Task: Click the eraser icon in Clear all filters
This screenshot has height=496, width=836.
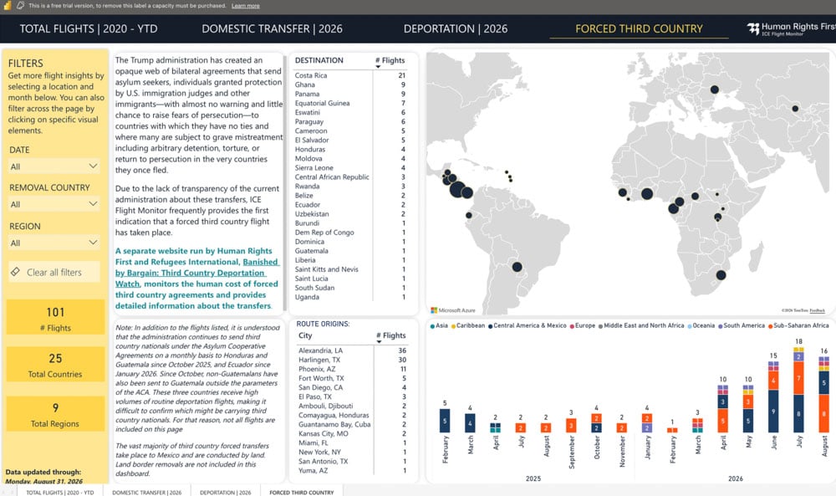Action: [x=15, y=272]
